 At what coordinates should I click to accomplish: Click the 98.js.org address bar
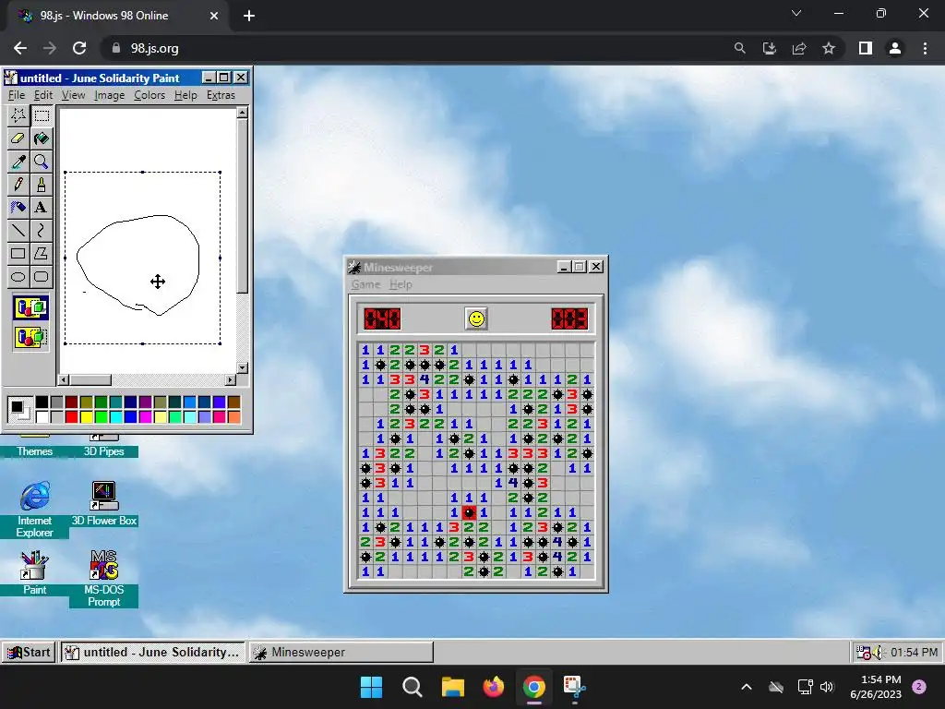416,48
